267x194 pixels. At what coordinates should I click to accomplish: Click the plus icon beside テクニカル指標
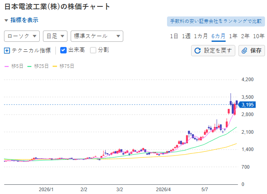coord(7,51)
